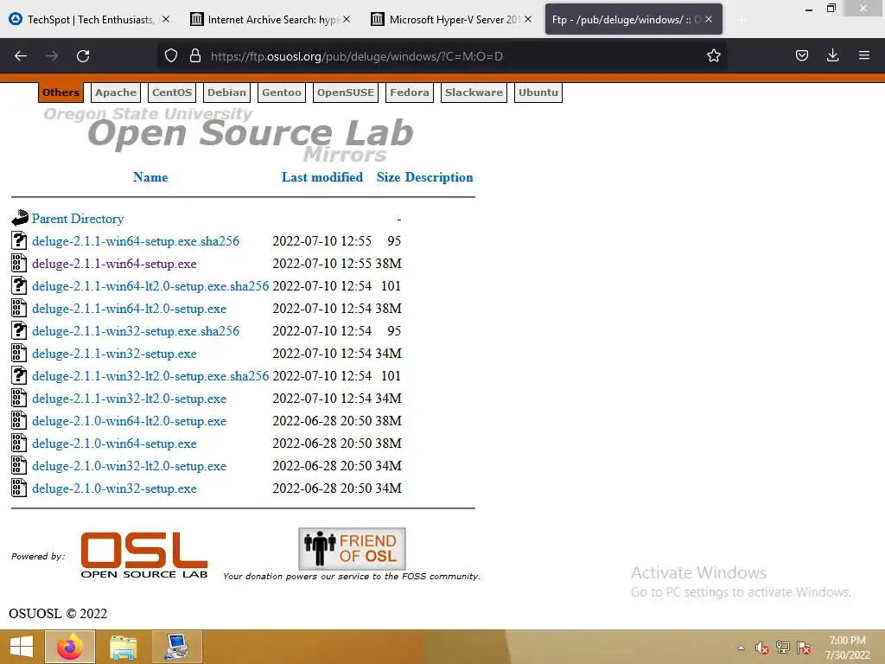
Task: Close the TechSpot tab
Action: (165, 19)
